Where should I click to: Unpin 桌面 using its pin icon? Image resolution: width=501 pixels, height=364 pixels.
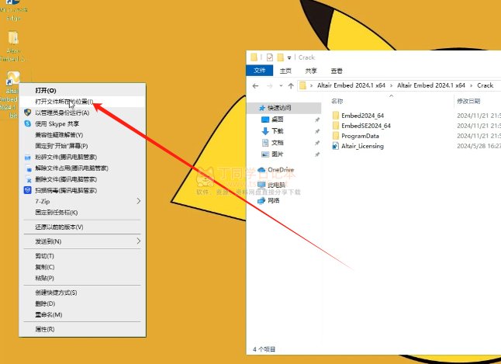[317, 120]
